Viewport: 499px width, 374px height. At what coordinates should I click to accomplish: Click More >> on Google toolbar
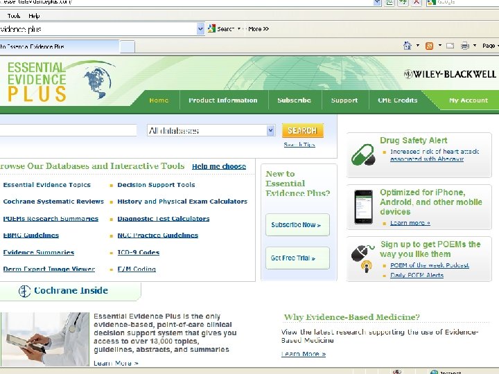pyautogui.click(x=259, y=29)
